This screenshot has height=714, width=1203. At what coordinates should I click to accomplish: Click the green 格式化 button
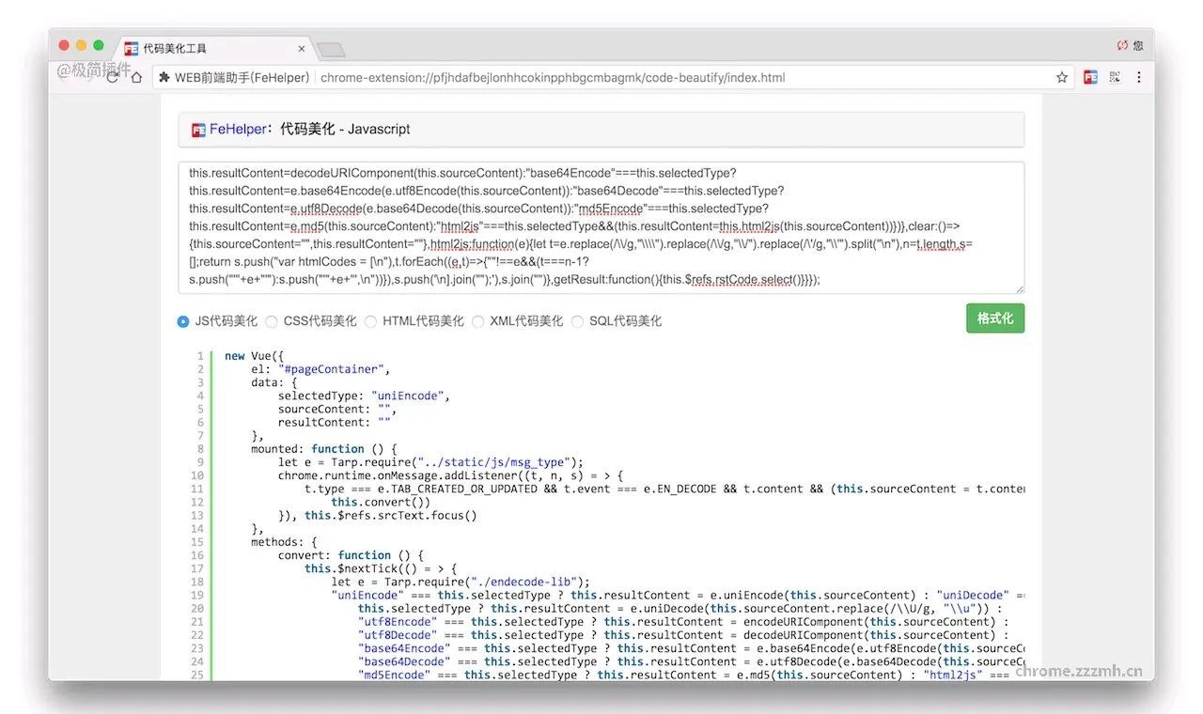995,318
